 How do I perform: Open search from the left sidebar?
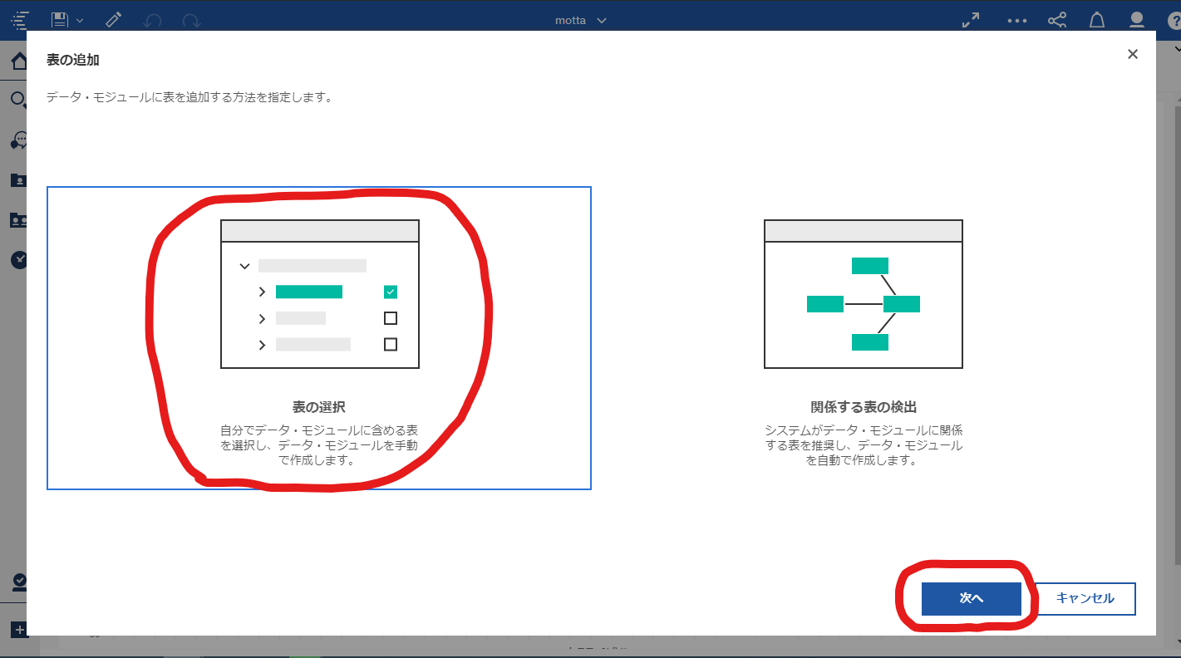(x=17, y=100)
